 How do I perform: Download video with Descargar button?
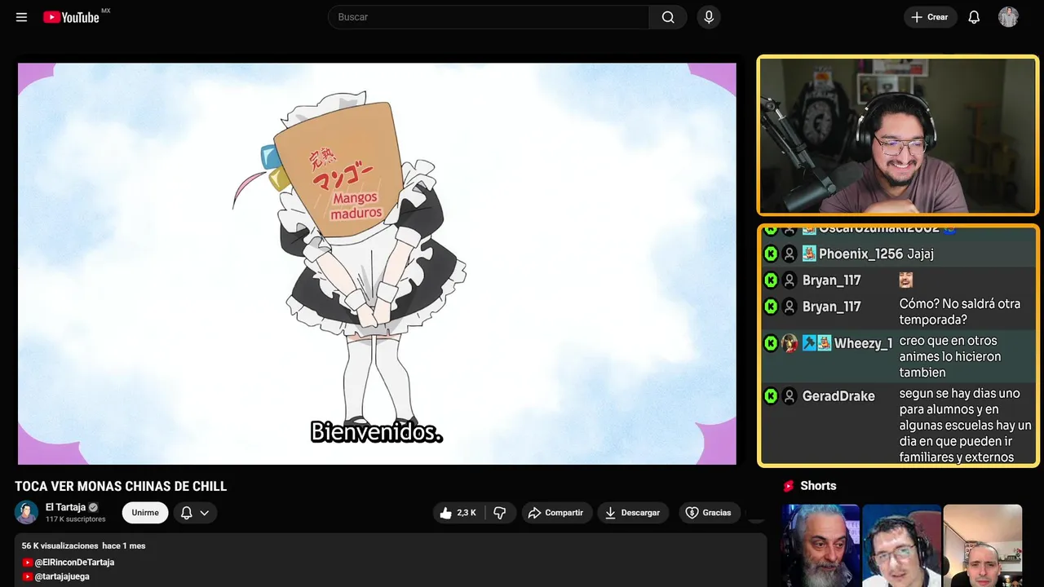pos(633,513)
